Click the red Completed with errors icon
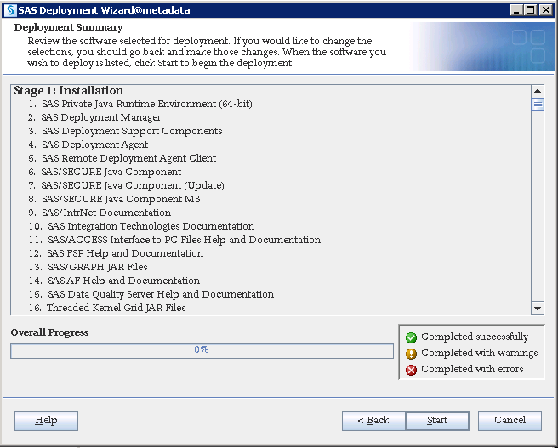Image resolution: width=558 pixels, height=448 pixels. point(412,370)
